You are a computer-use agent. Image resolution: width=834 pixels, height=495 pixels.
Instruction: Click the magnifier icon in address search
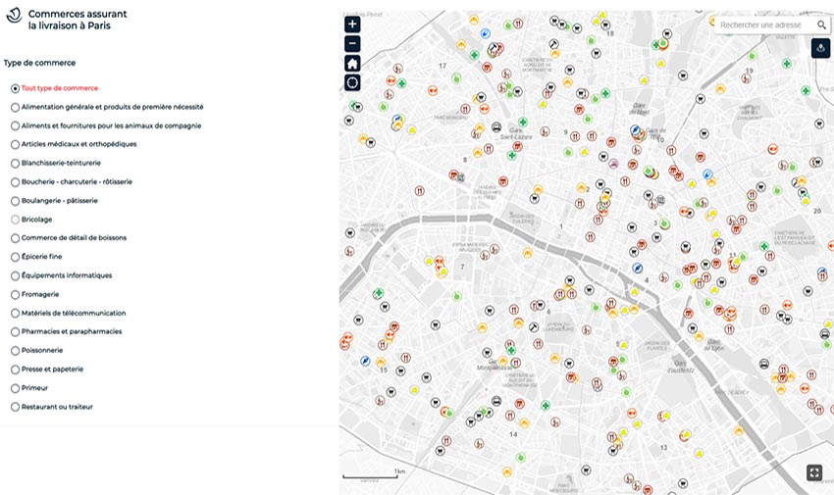pos(821,25)
